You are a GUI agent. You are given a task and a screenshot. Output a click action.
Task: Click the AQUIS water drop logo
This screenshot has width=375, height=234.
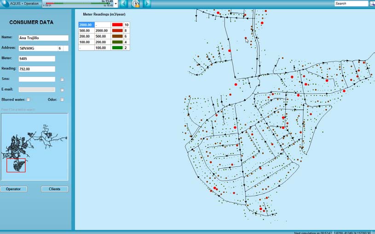click(5, 3)
